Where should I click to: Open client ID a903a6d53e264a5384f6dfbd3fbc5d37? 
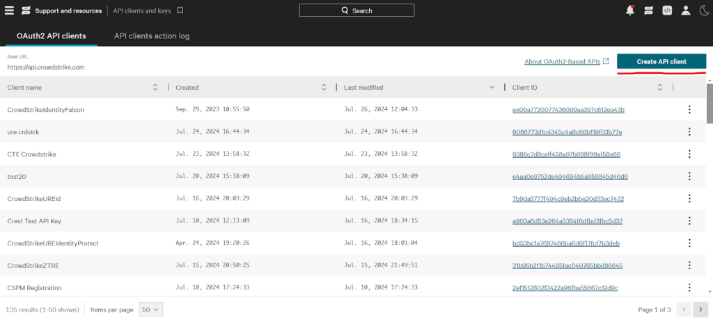pos(567,220)
